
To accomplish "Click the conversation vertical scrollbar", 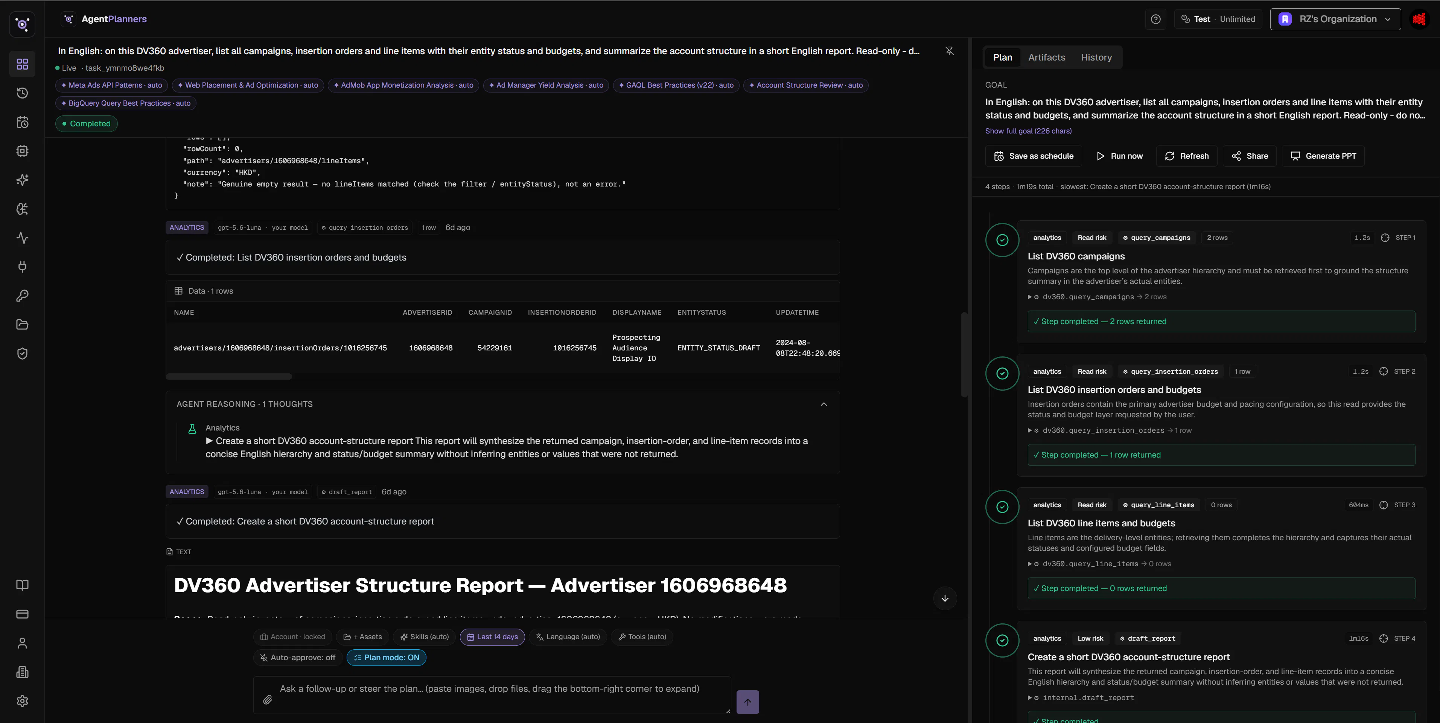I will [x=964, y=355].
